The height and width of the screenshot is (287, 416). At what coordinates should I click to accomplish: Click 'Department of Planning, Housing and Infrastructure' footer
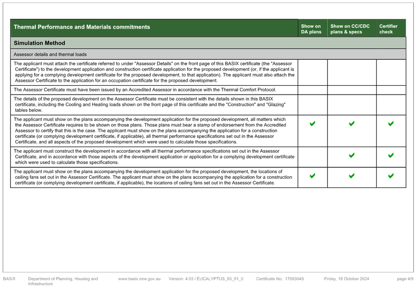pos(63,281)
